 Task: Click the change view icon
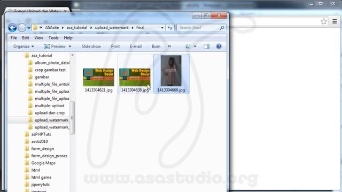point(188,46)
